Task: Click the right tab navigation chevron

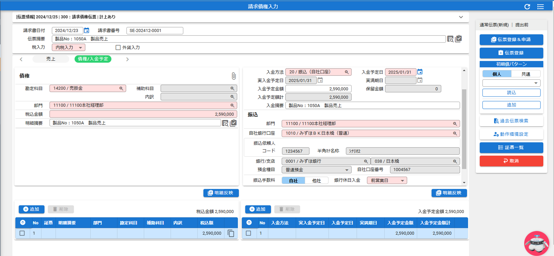Action: pos(128,59)
